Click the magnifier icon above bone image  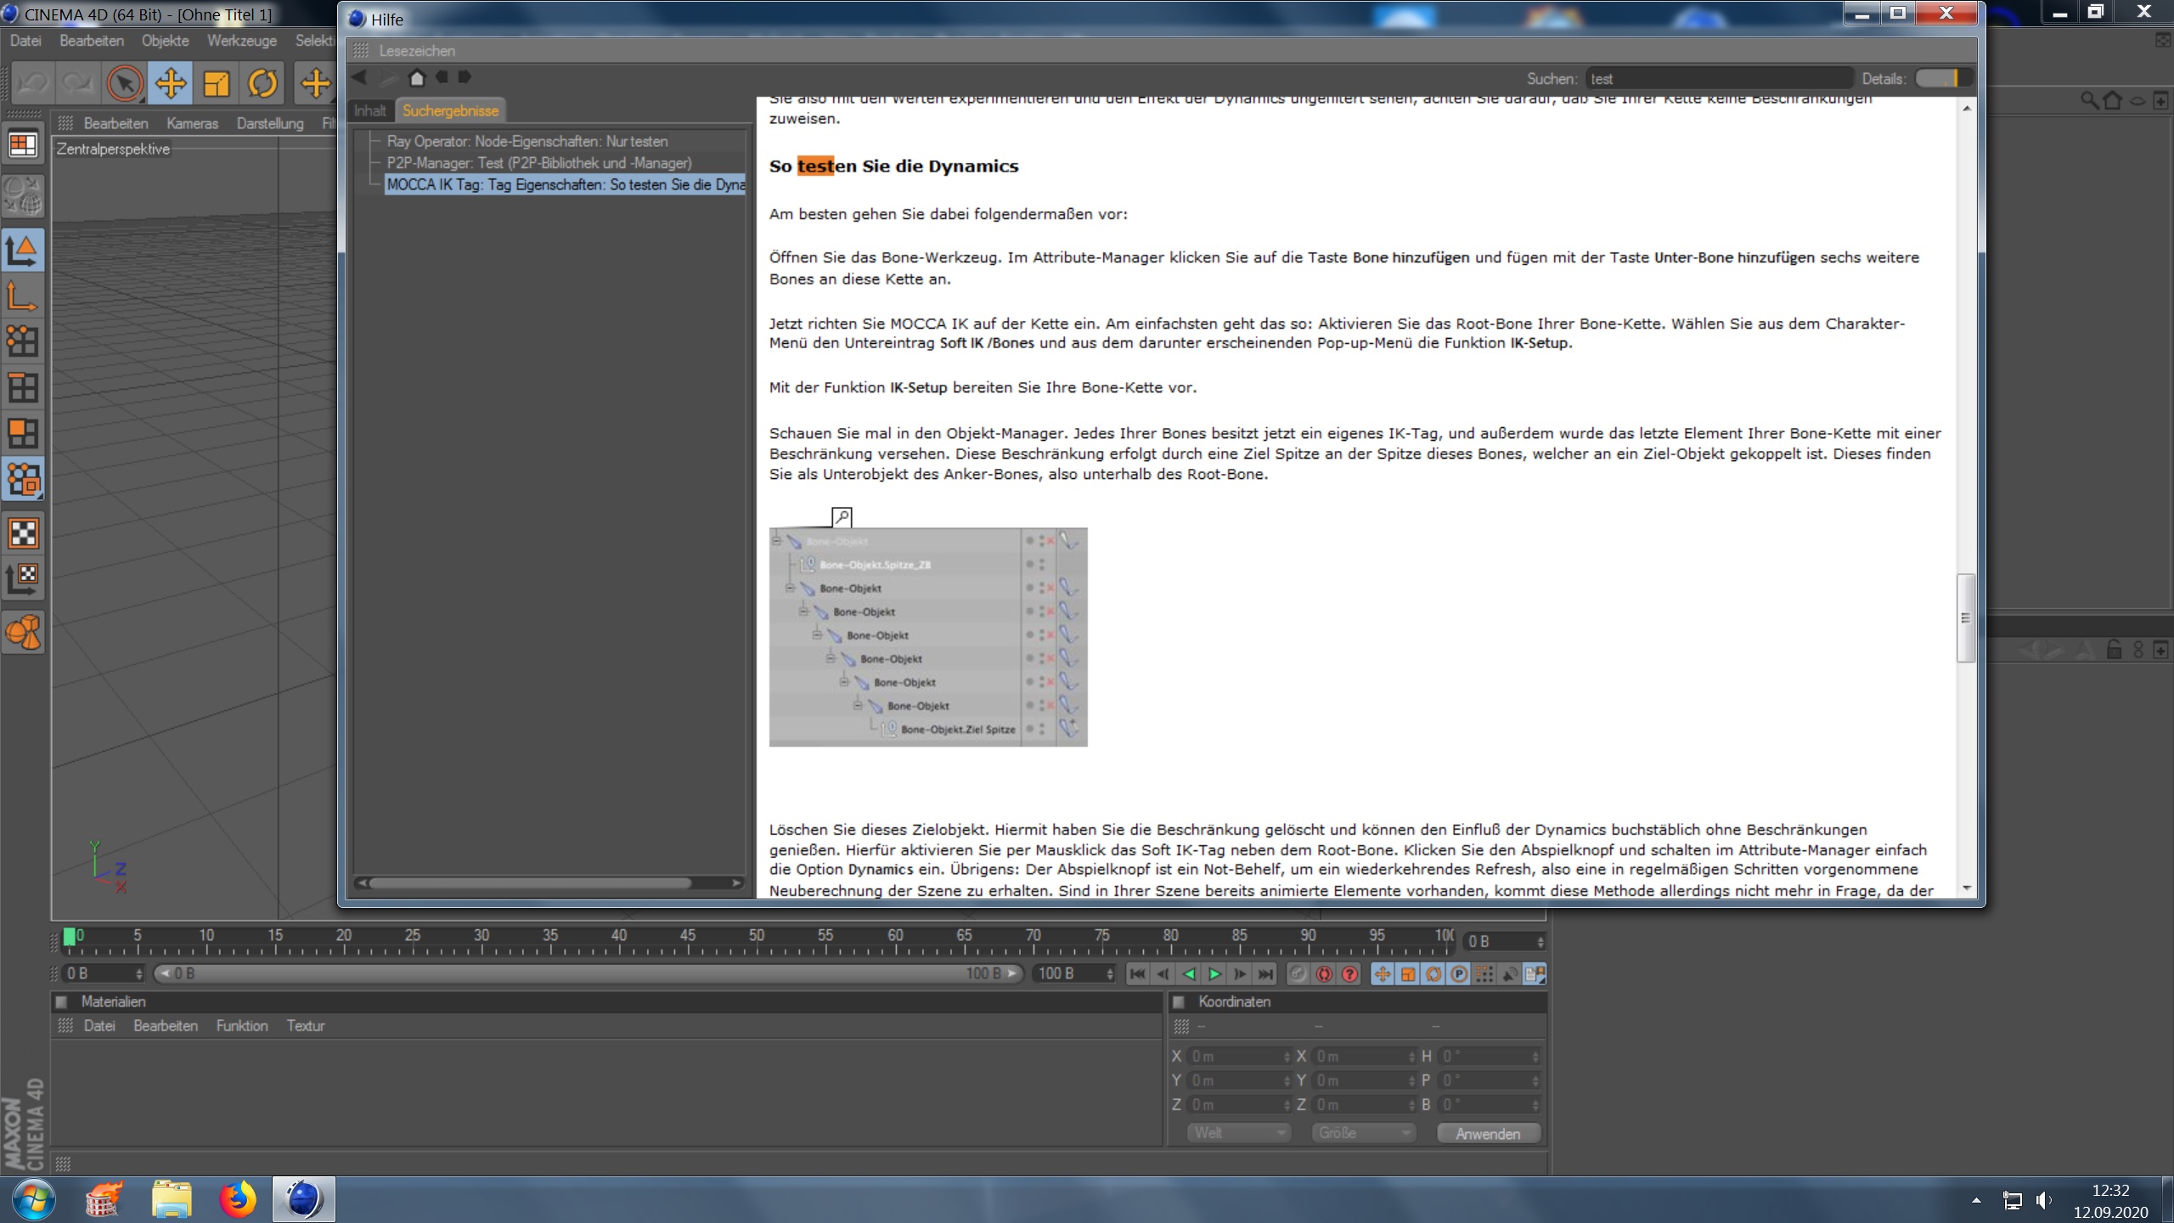[x=841, y=516]
